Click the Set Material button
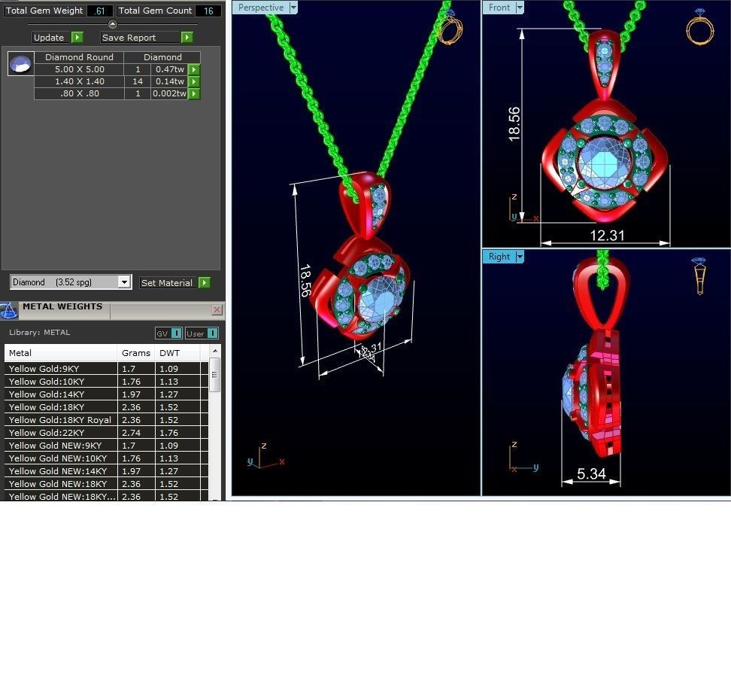The image size is (731, 691). (x=167, y=283)
